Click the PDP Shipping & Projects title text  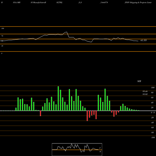coord(138,2)
